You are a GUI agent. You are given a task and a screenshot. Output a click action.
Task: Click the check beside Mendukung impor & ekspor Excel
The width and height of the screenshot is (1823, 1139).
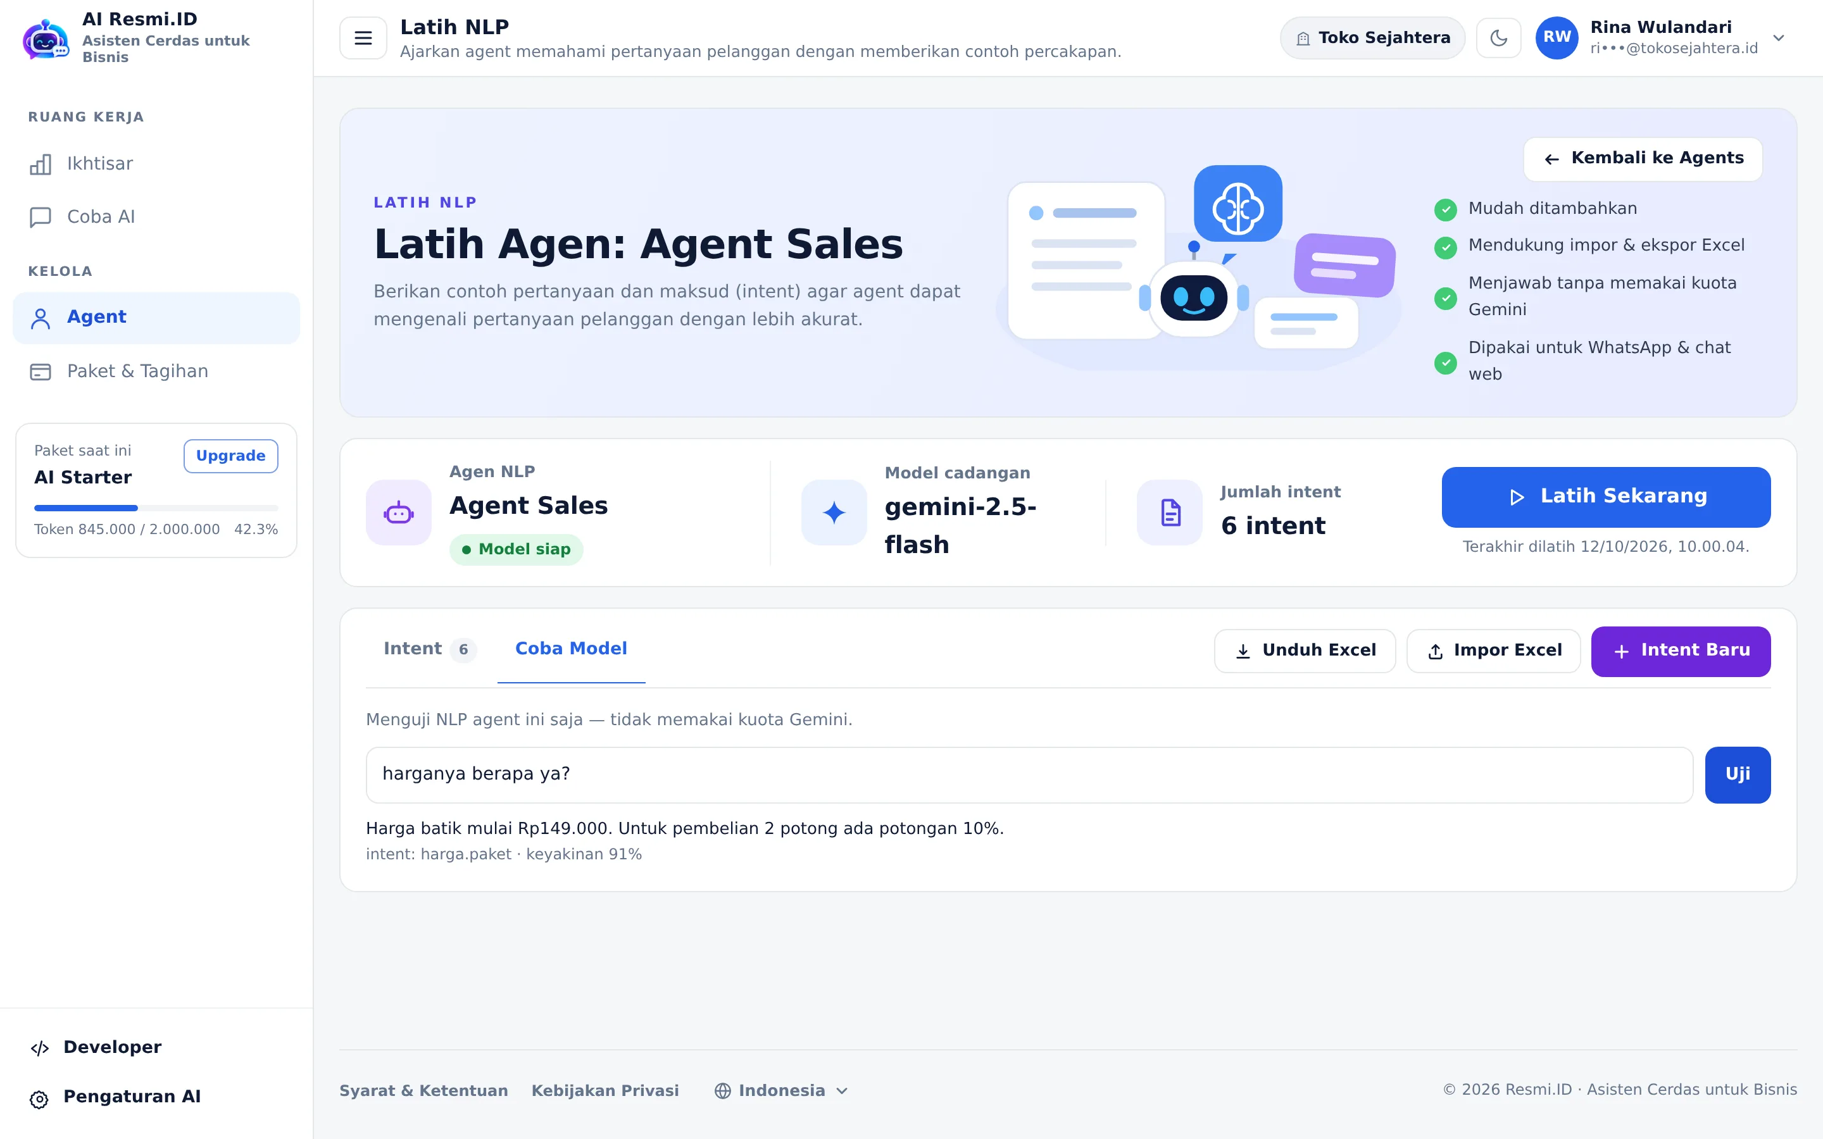pos(1445,247)
